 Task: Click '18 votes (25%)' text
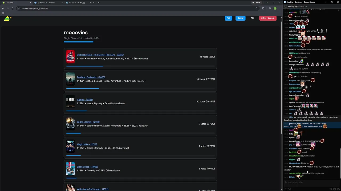pyautogui.click(x=207, y=57)
